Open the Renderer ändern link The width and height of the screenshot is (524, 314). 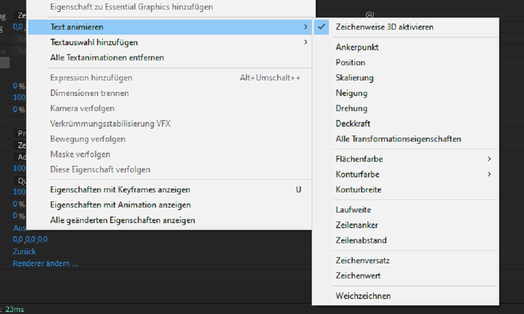[x=45, y=263]
